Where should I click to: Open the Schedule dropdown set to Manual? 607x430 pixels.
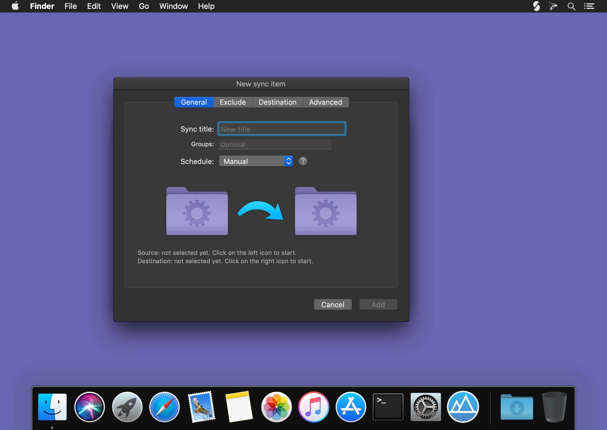pos(256,161)
